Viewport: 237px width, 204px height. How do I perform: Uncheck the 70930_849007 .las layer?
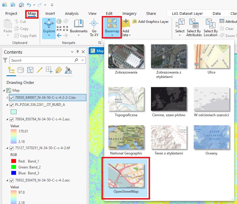(x=12, y=98)
